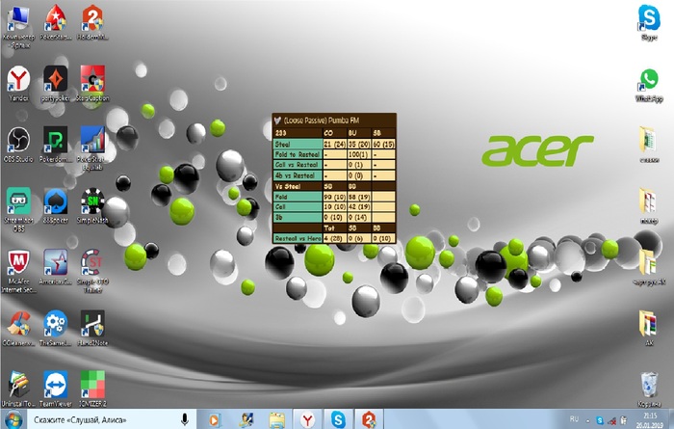Viewport: 674px width, 429px height.
Task: Switch to Yandex browser in the taskbar
Action: 307,419
